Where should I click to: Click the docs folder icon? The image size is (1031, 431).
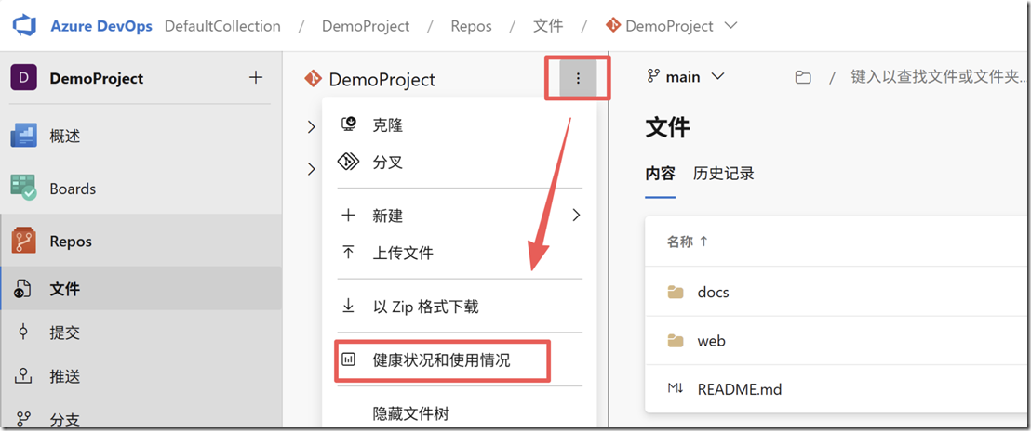(x=676, y=292)
